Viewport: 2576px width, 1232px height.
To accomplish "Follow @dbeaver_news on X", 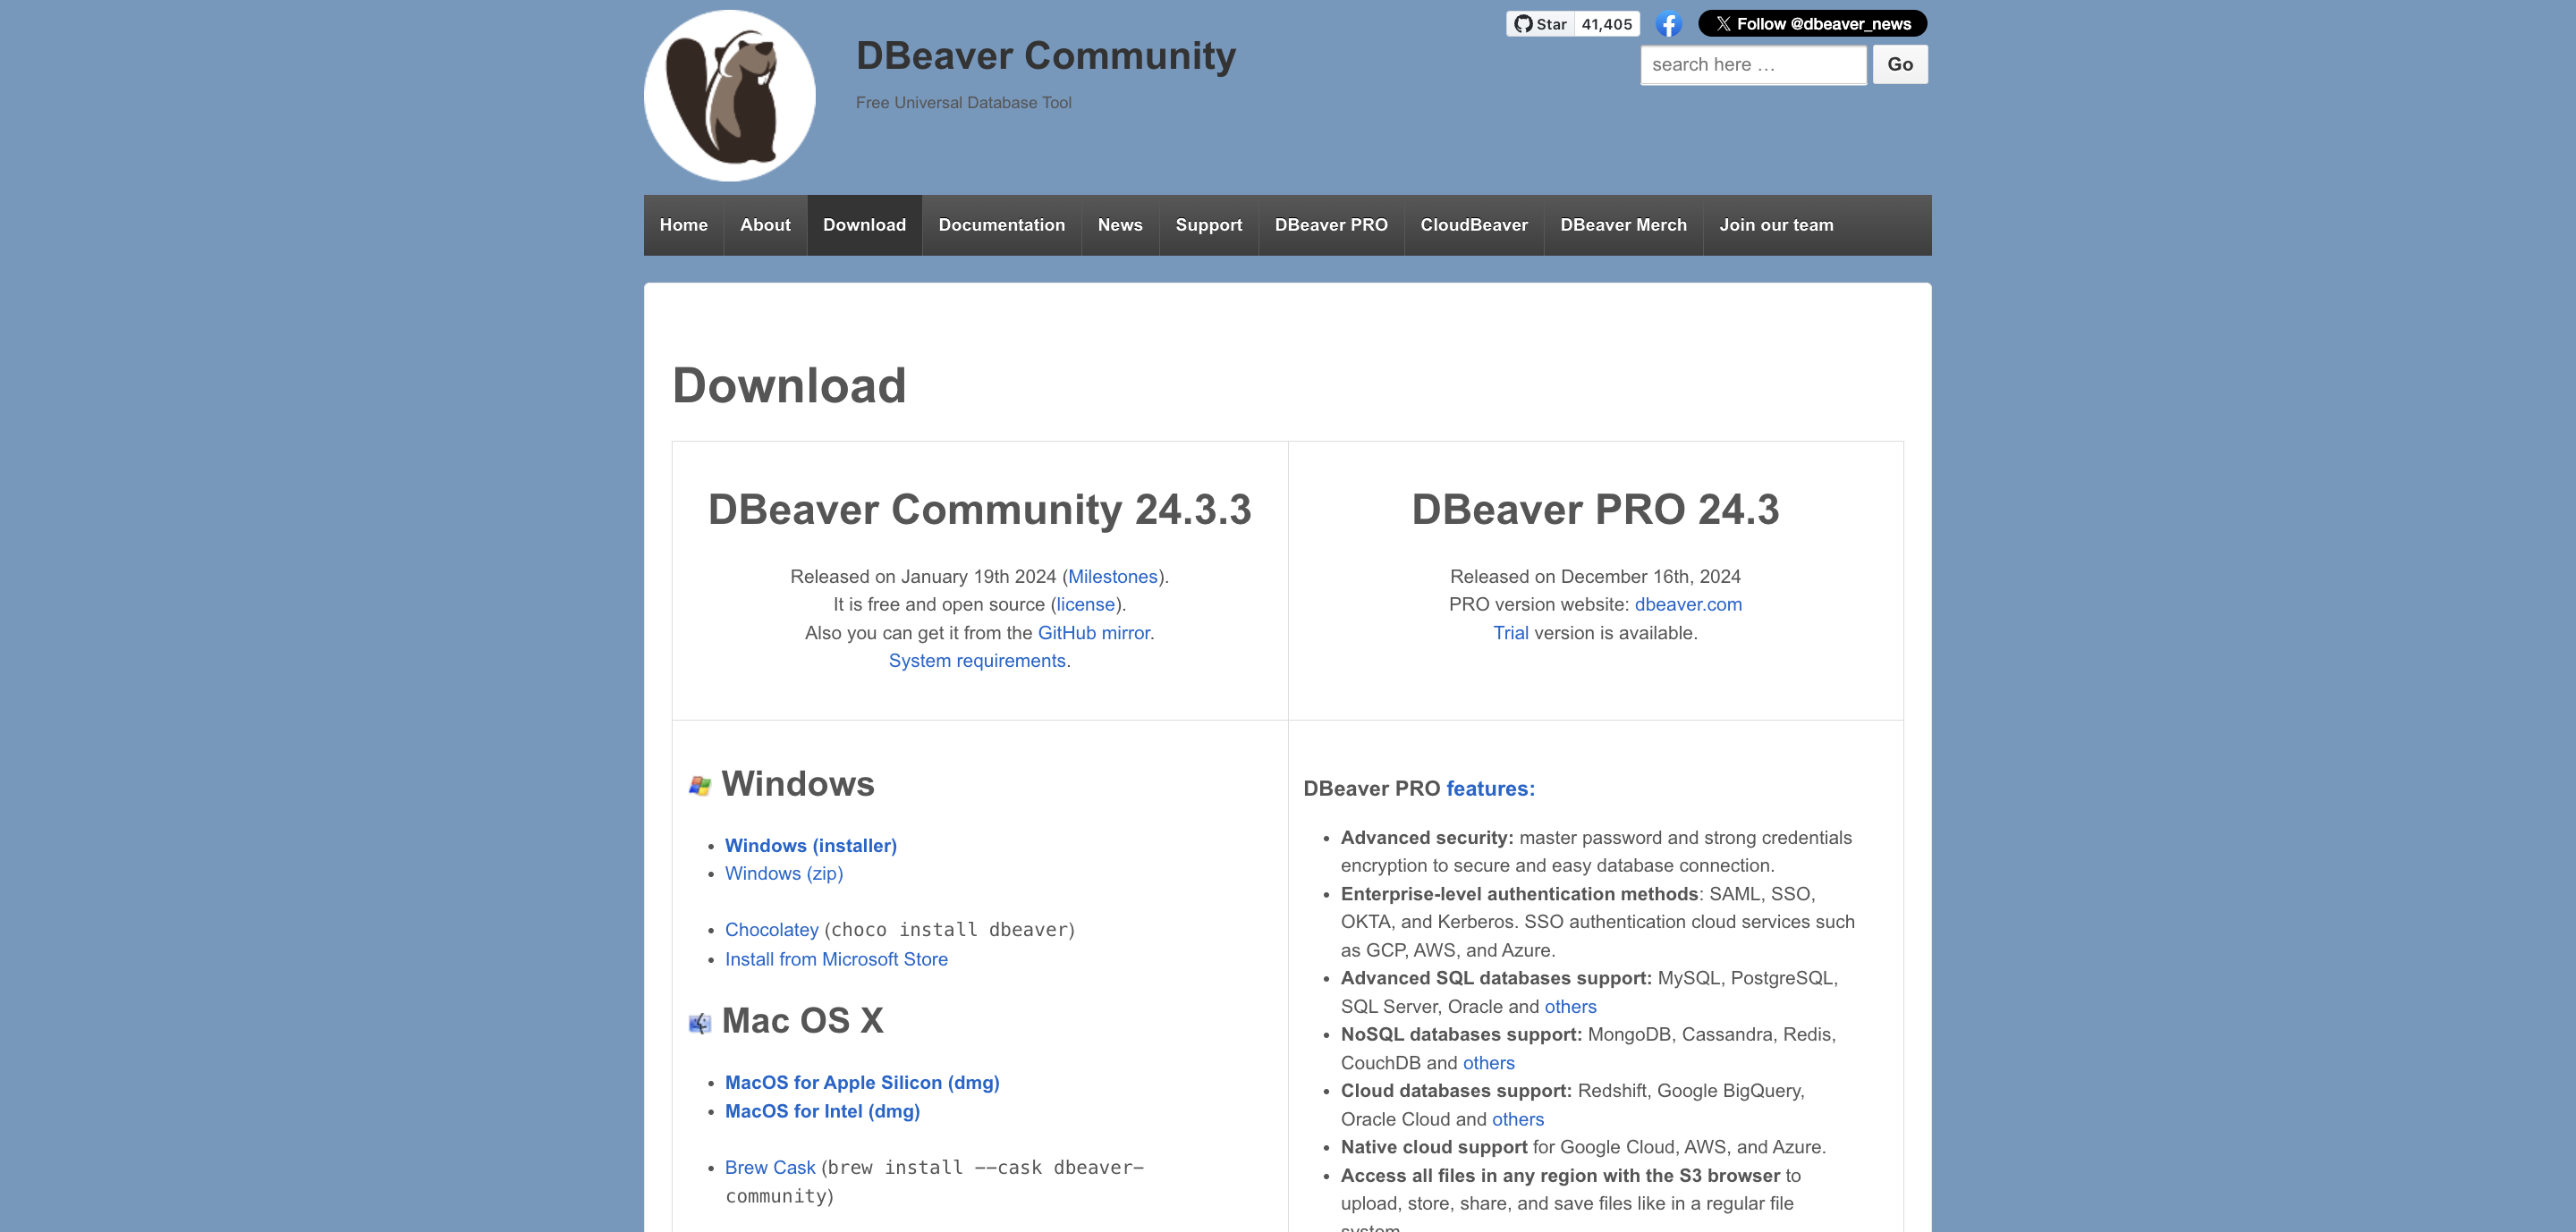I will click(x=1812, y=24).
